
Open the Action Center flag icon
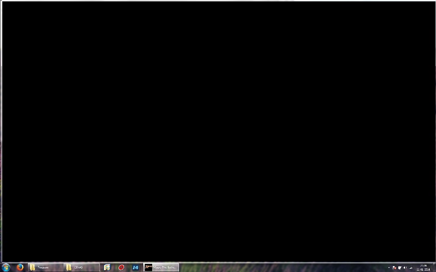pyautogui.click(x=394, y=267)
